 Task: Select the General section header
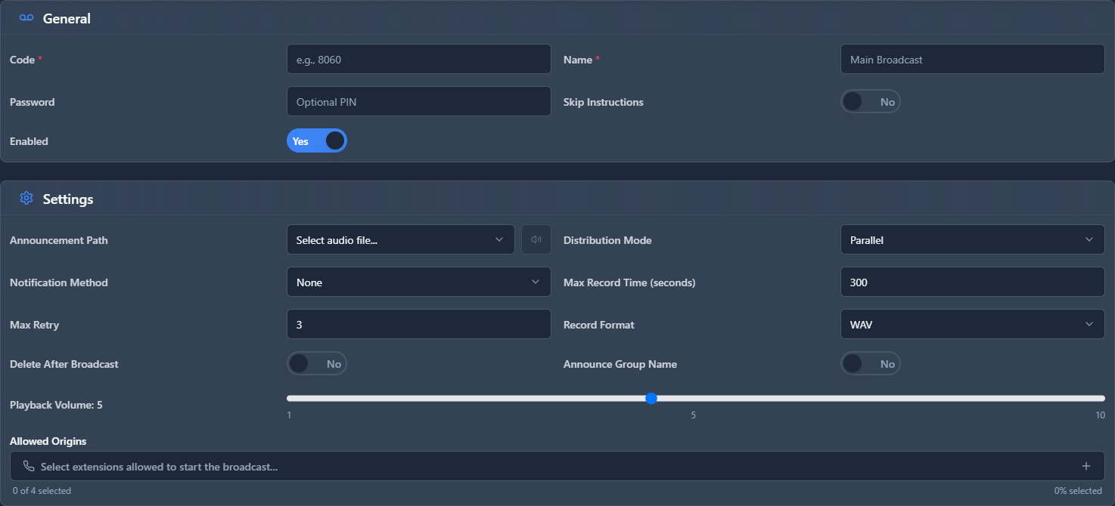coord(68,17)
